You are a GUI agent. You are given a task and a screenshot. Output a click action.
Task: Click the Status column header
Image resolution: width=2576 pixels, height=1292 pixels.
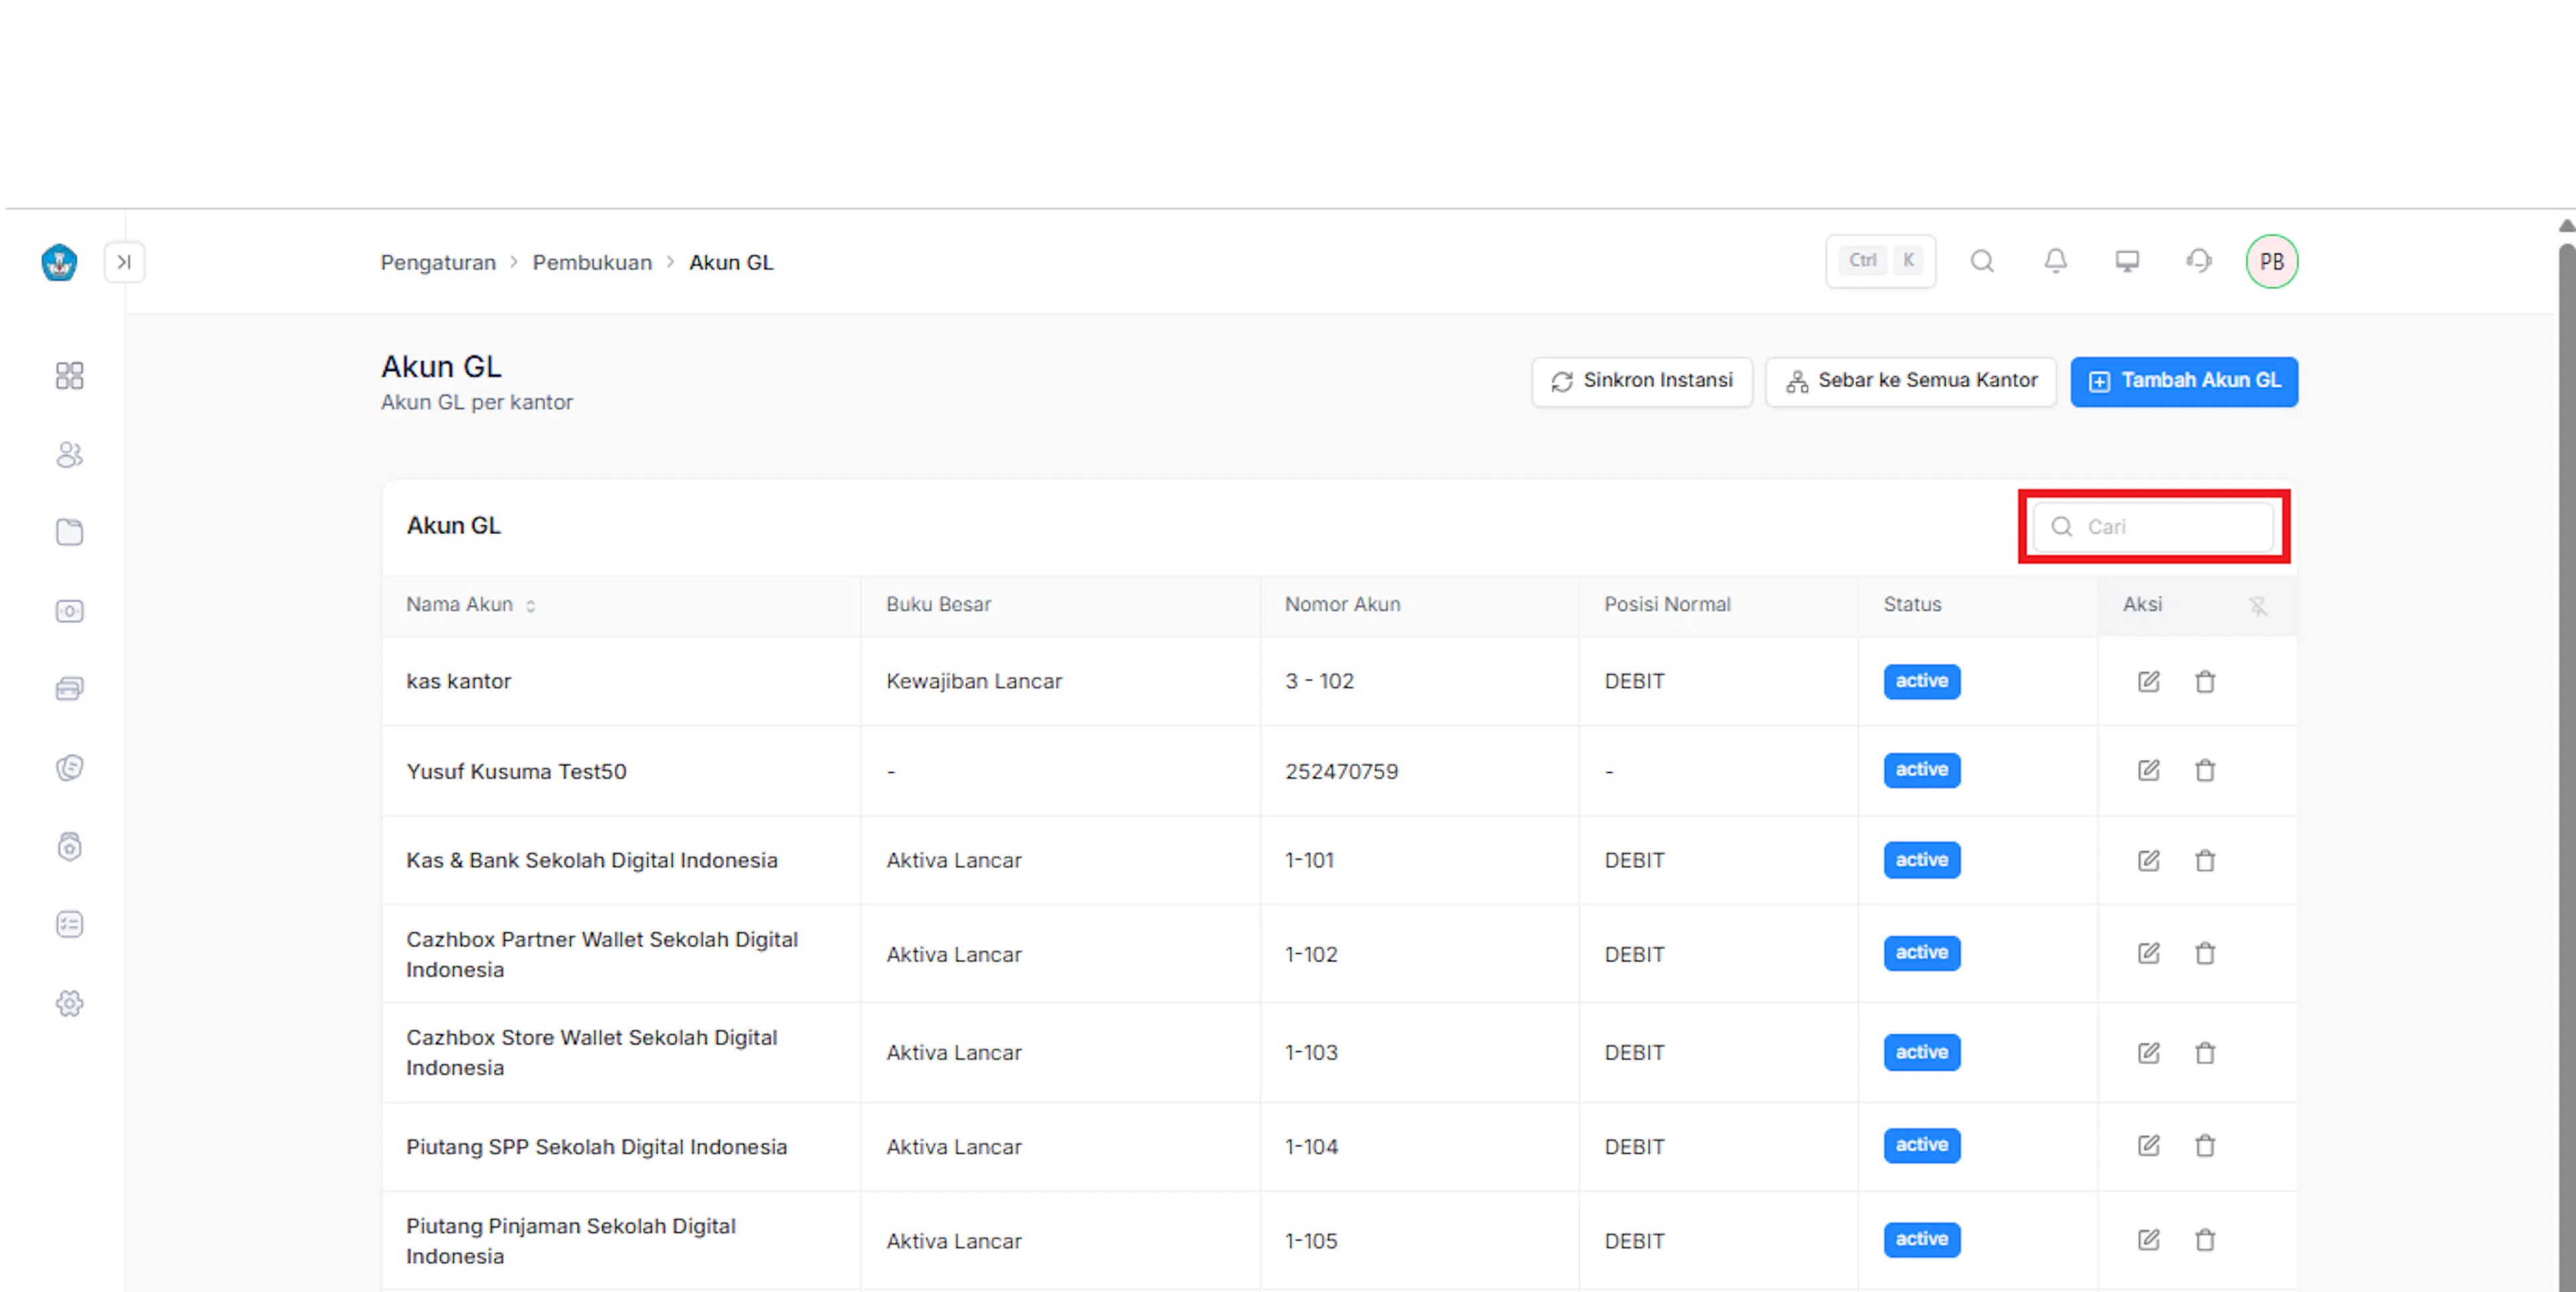1912,604
